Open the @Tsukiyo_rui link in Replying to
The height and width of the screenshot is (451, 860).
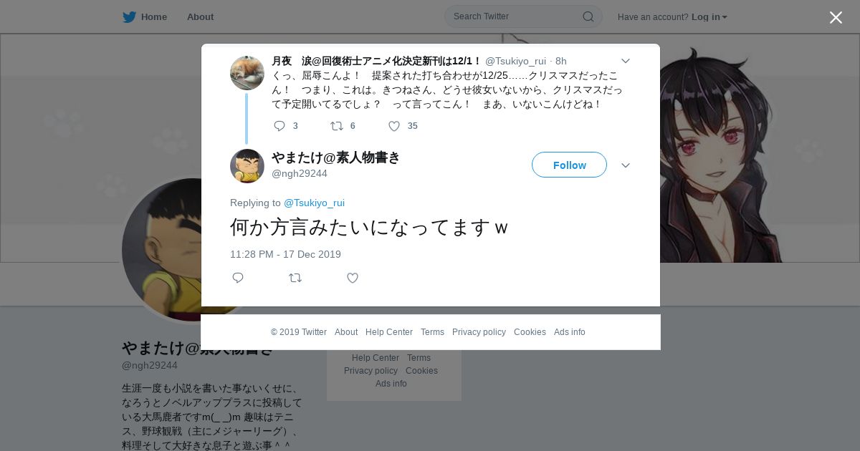(x=314, y=203)
